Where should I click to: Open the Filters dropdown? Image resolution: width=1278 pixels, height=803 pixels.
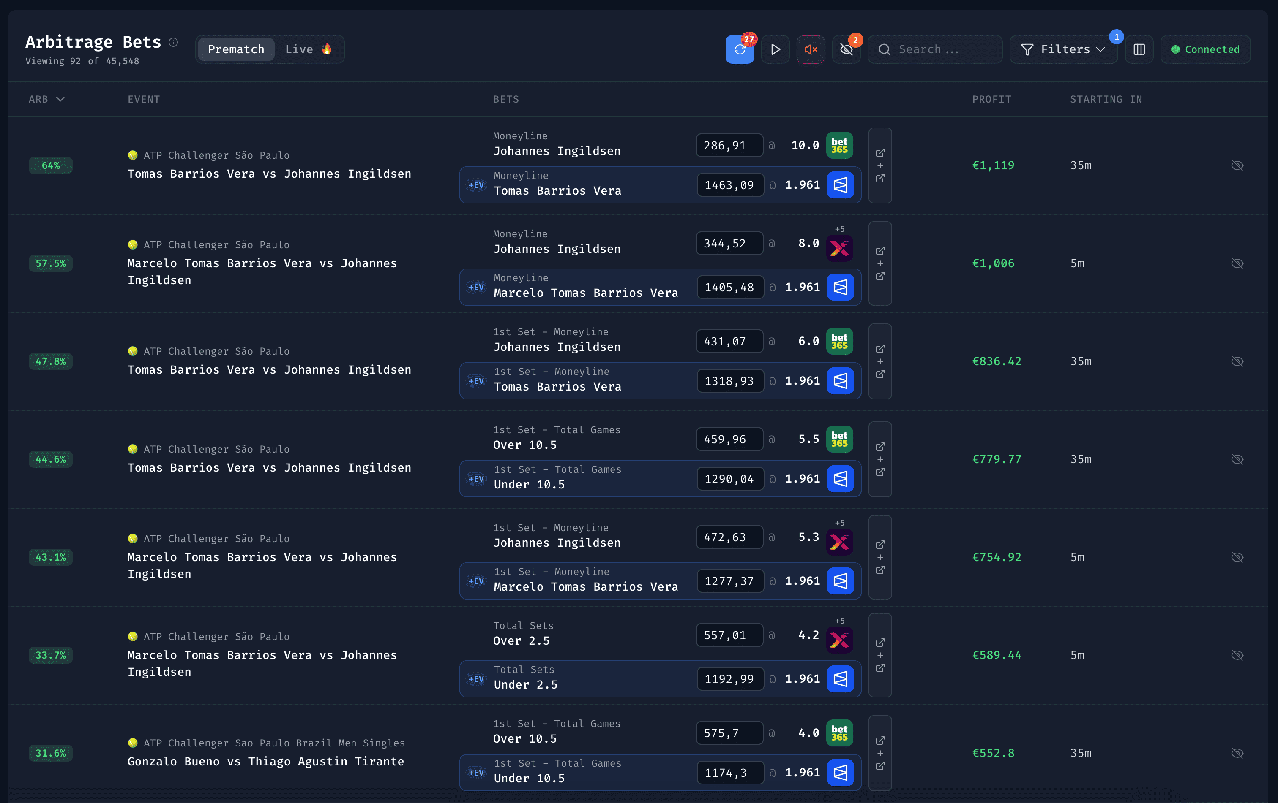pyautogui.click(x=1063, y=49)
